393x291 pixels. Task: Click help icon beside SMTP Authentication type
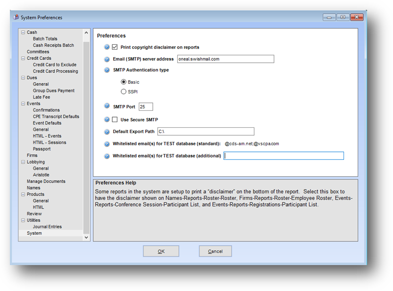[x=107, y=70]
